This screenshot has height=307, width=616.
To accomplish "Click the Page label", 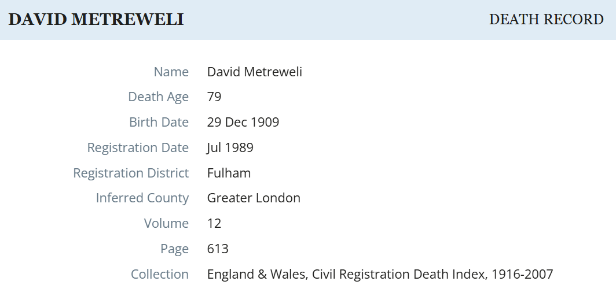I will 174,249.
